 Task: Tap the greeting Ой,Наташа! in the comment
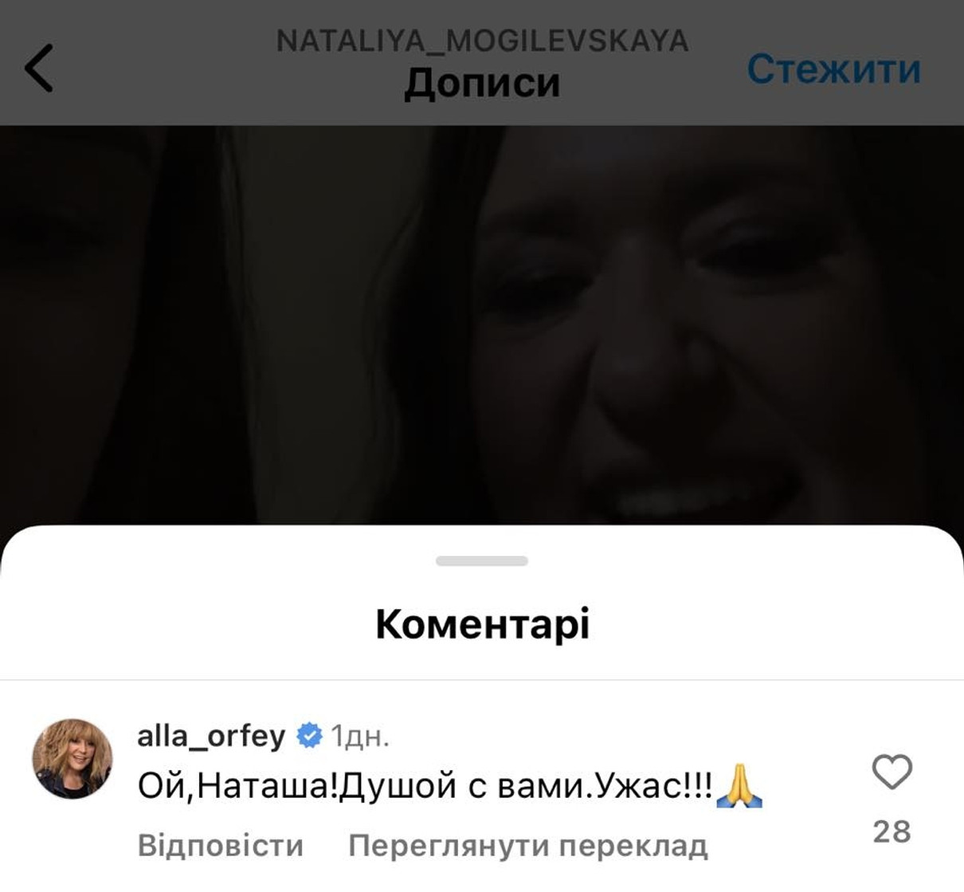click(238, 787)
